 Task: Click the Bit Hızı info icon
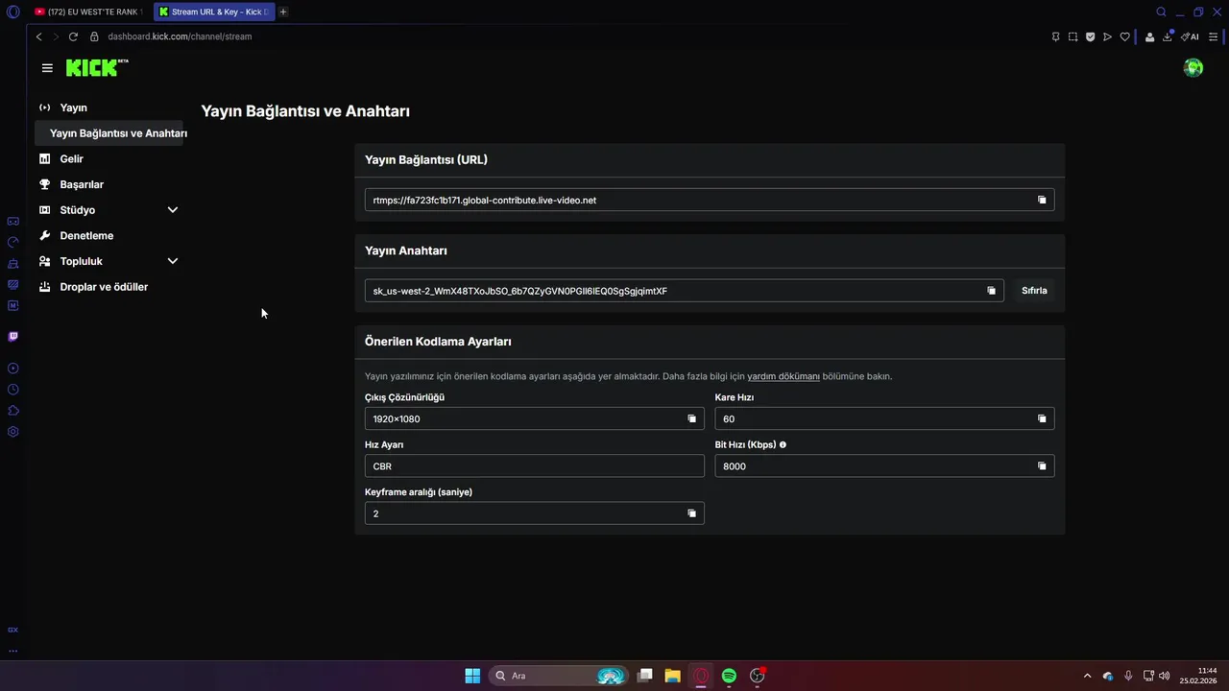pos(783,444)
